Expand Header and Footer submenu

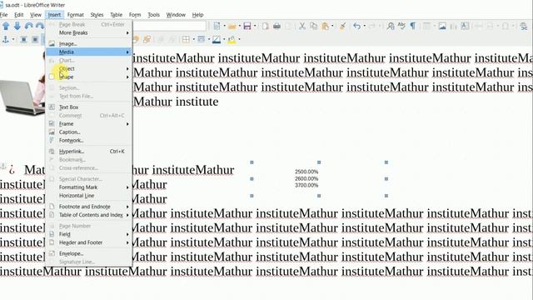(89, 242)
